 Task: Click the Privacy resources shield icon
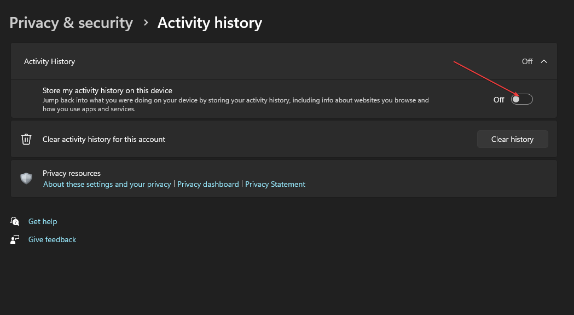click(26, 179)
